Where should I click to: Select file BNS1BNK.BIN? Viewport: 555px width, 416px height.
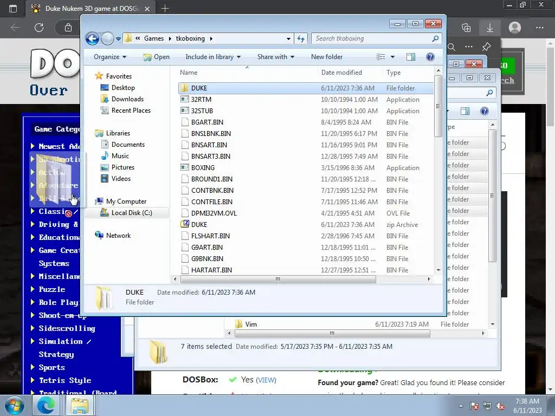(x=211, y=133)
